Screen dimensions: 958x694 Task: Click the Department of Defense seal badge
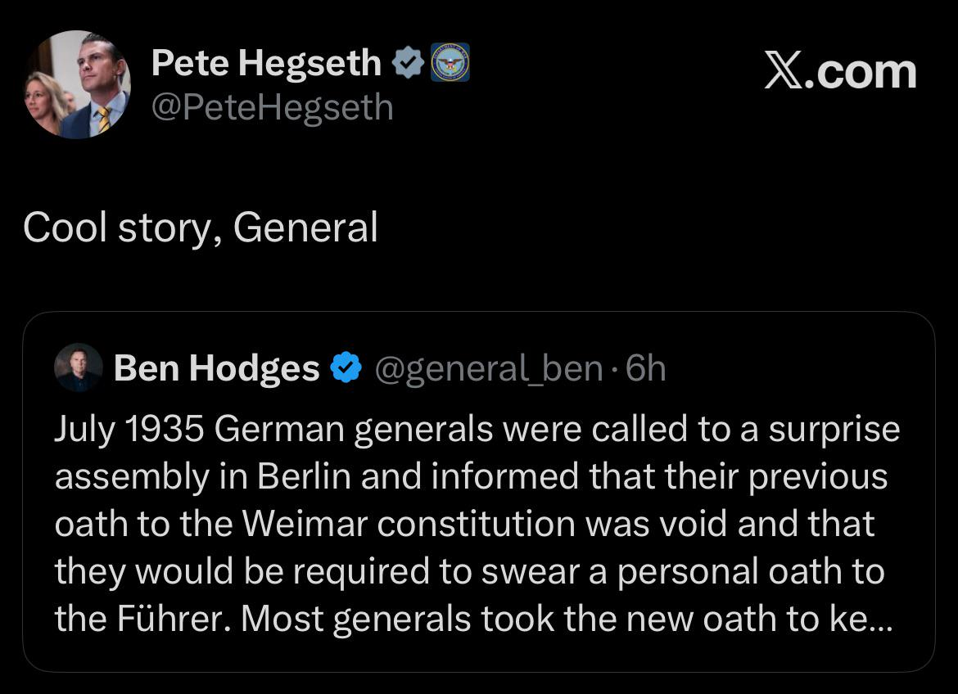coord(450,63)
